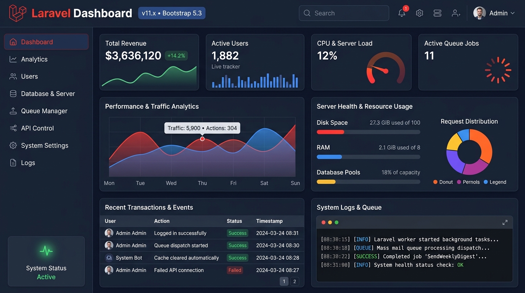525x293 pixels.
Task: Click the RAM usage bar
Action: point(368,157)
